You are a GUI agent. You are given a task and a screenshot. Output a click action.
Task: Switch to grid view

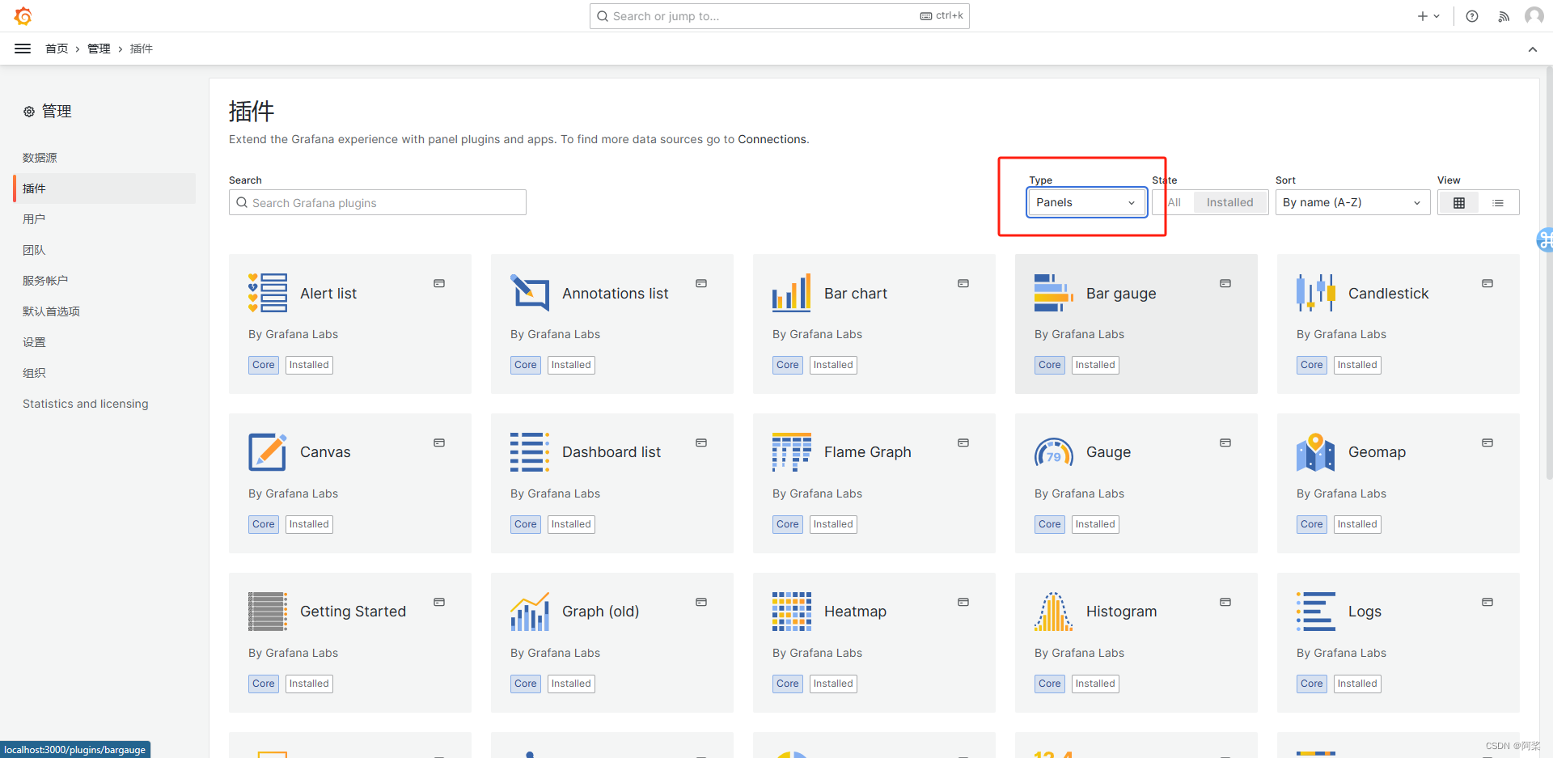tap(1459, 202)
